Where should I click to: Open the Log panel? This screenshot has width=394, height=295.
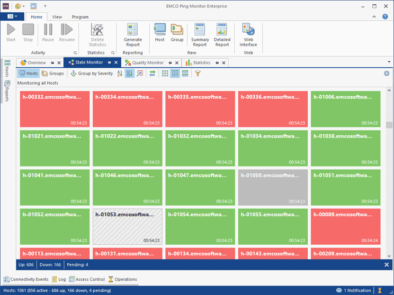59,279
